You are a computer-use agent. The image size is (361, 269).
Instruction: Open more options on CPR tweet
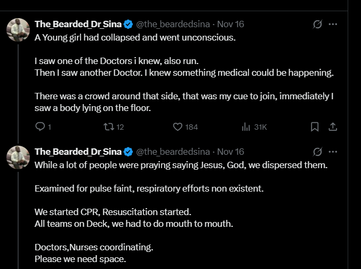tap(333, 152)
